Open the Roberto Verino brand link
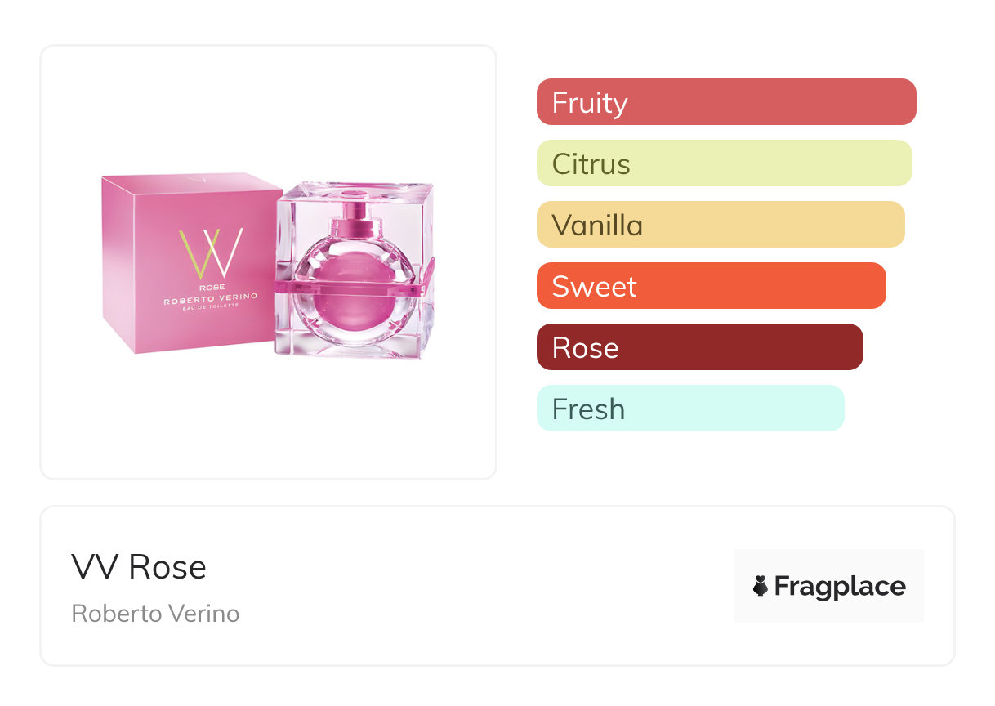The height and width of the screenshot is (706, 995). [155, 614]
